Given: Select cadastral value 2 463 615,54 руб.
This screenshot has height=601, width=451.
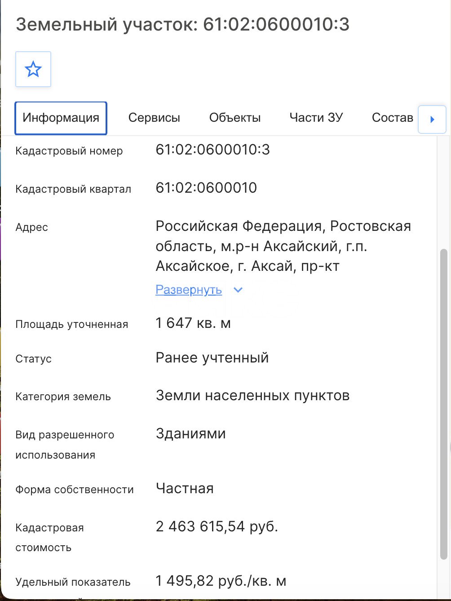Looking at the screenshot, I should pyautogui.click(x=217, y=526).
